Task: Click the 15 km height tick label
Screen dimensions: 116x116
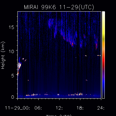Action: pos(12,27)
